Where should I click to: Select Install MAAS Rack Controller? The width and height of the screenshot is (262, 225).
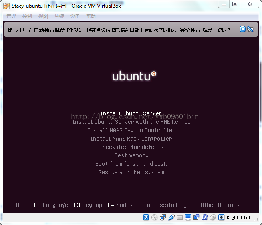(131, 139)
